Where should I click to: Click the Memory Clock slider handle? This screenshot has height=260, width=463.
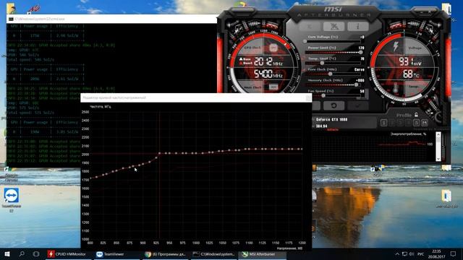[356, 85]
